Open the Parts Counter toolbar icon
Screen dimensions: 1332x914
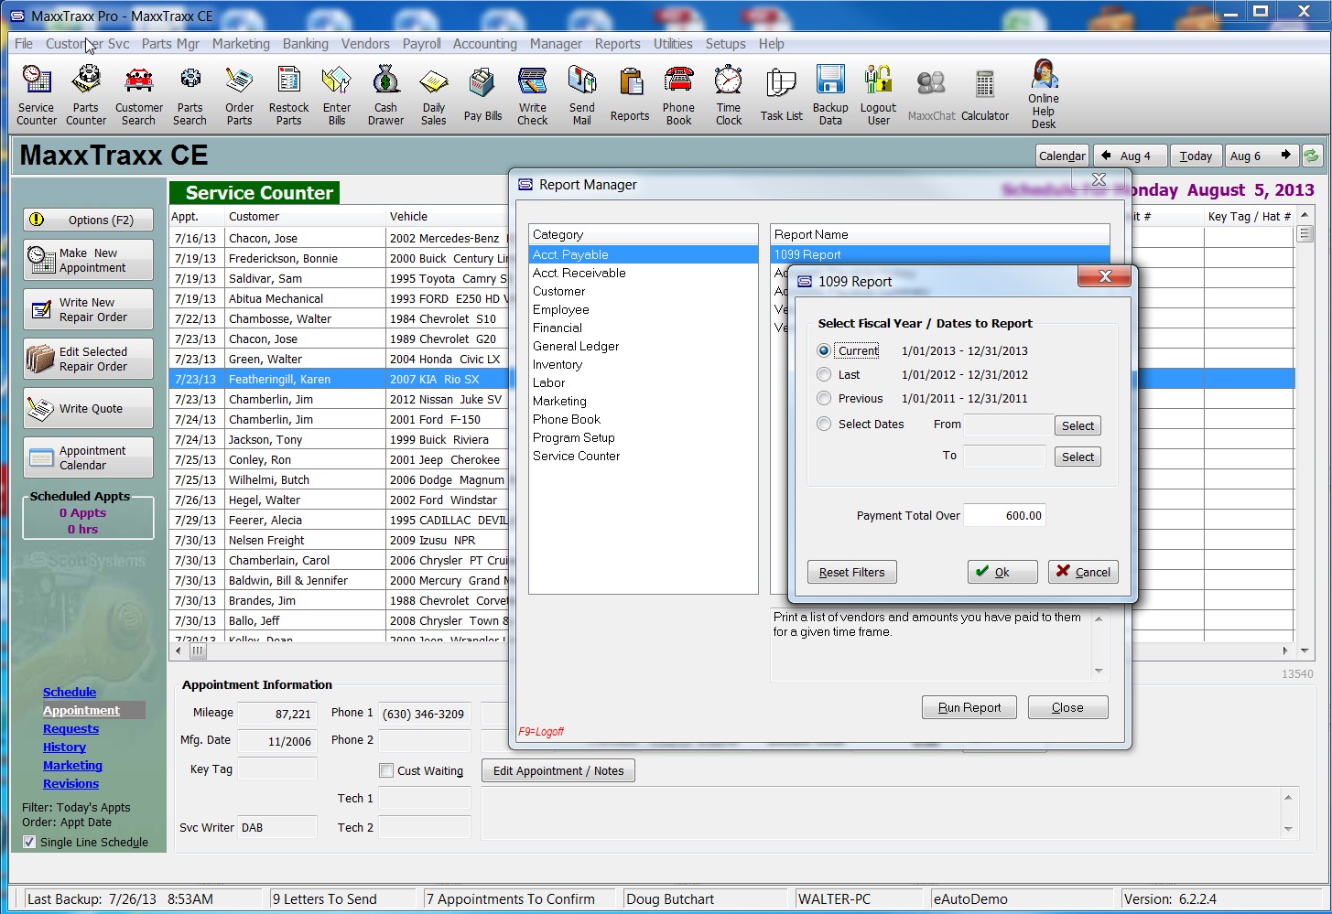86,95
